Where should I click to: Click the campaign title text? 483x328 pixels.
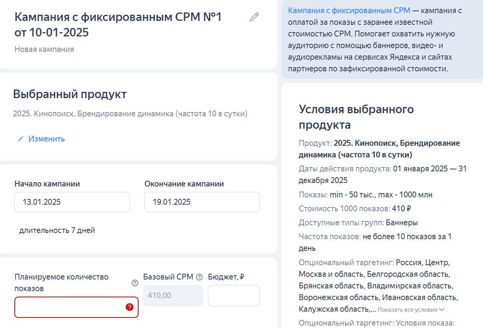point(118,25)
